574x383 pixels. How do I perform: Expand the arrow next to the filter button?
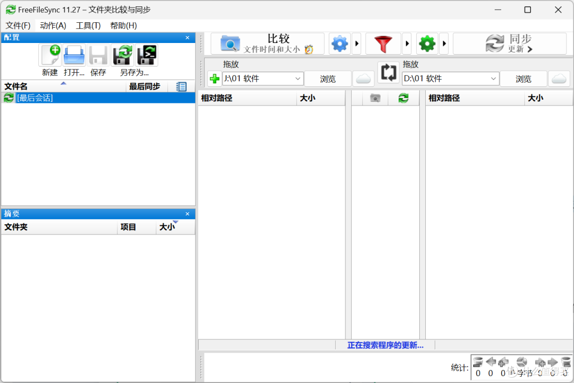(407, 43)
